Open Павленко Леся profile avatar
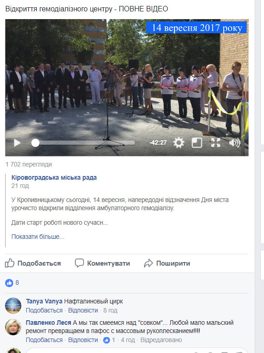264x353 pixels. click(13, 327)
